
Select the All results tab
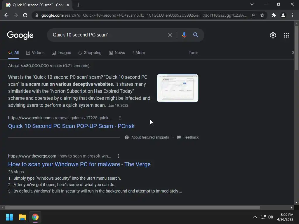click(13, 53)
